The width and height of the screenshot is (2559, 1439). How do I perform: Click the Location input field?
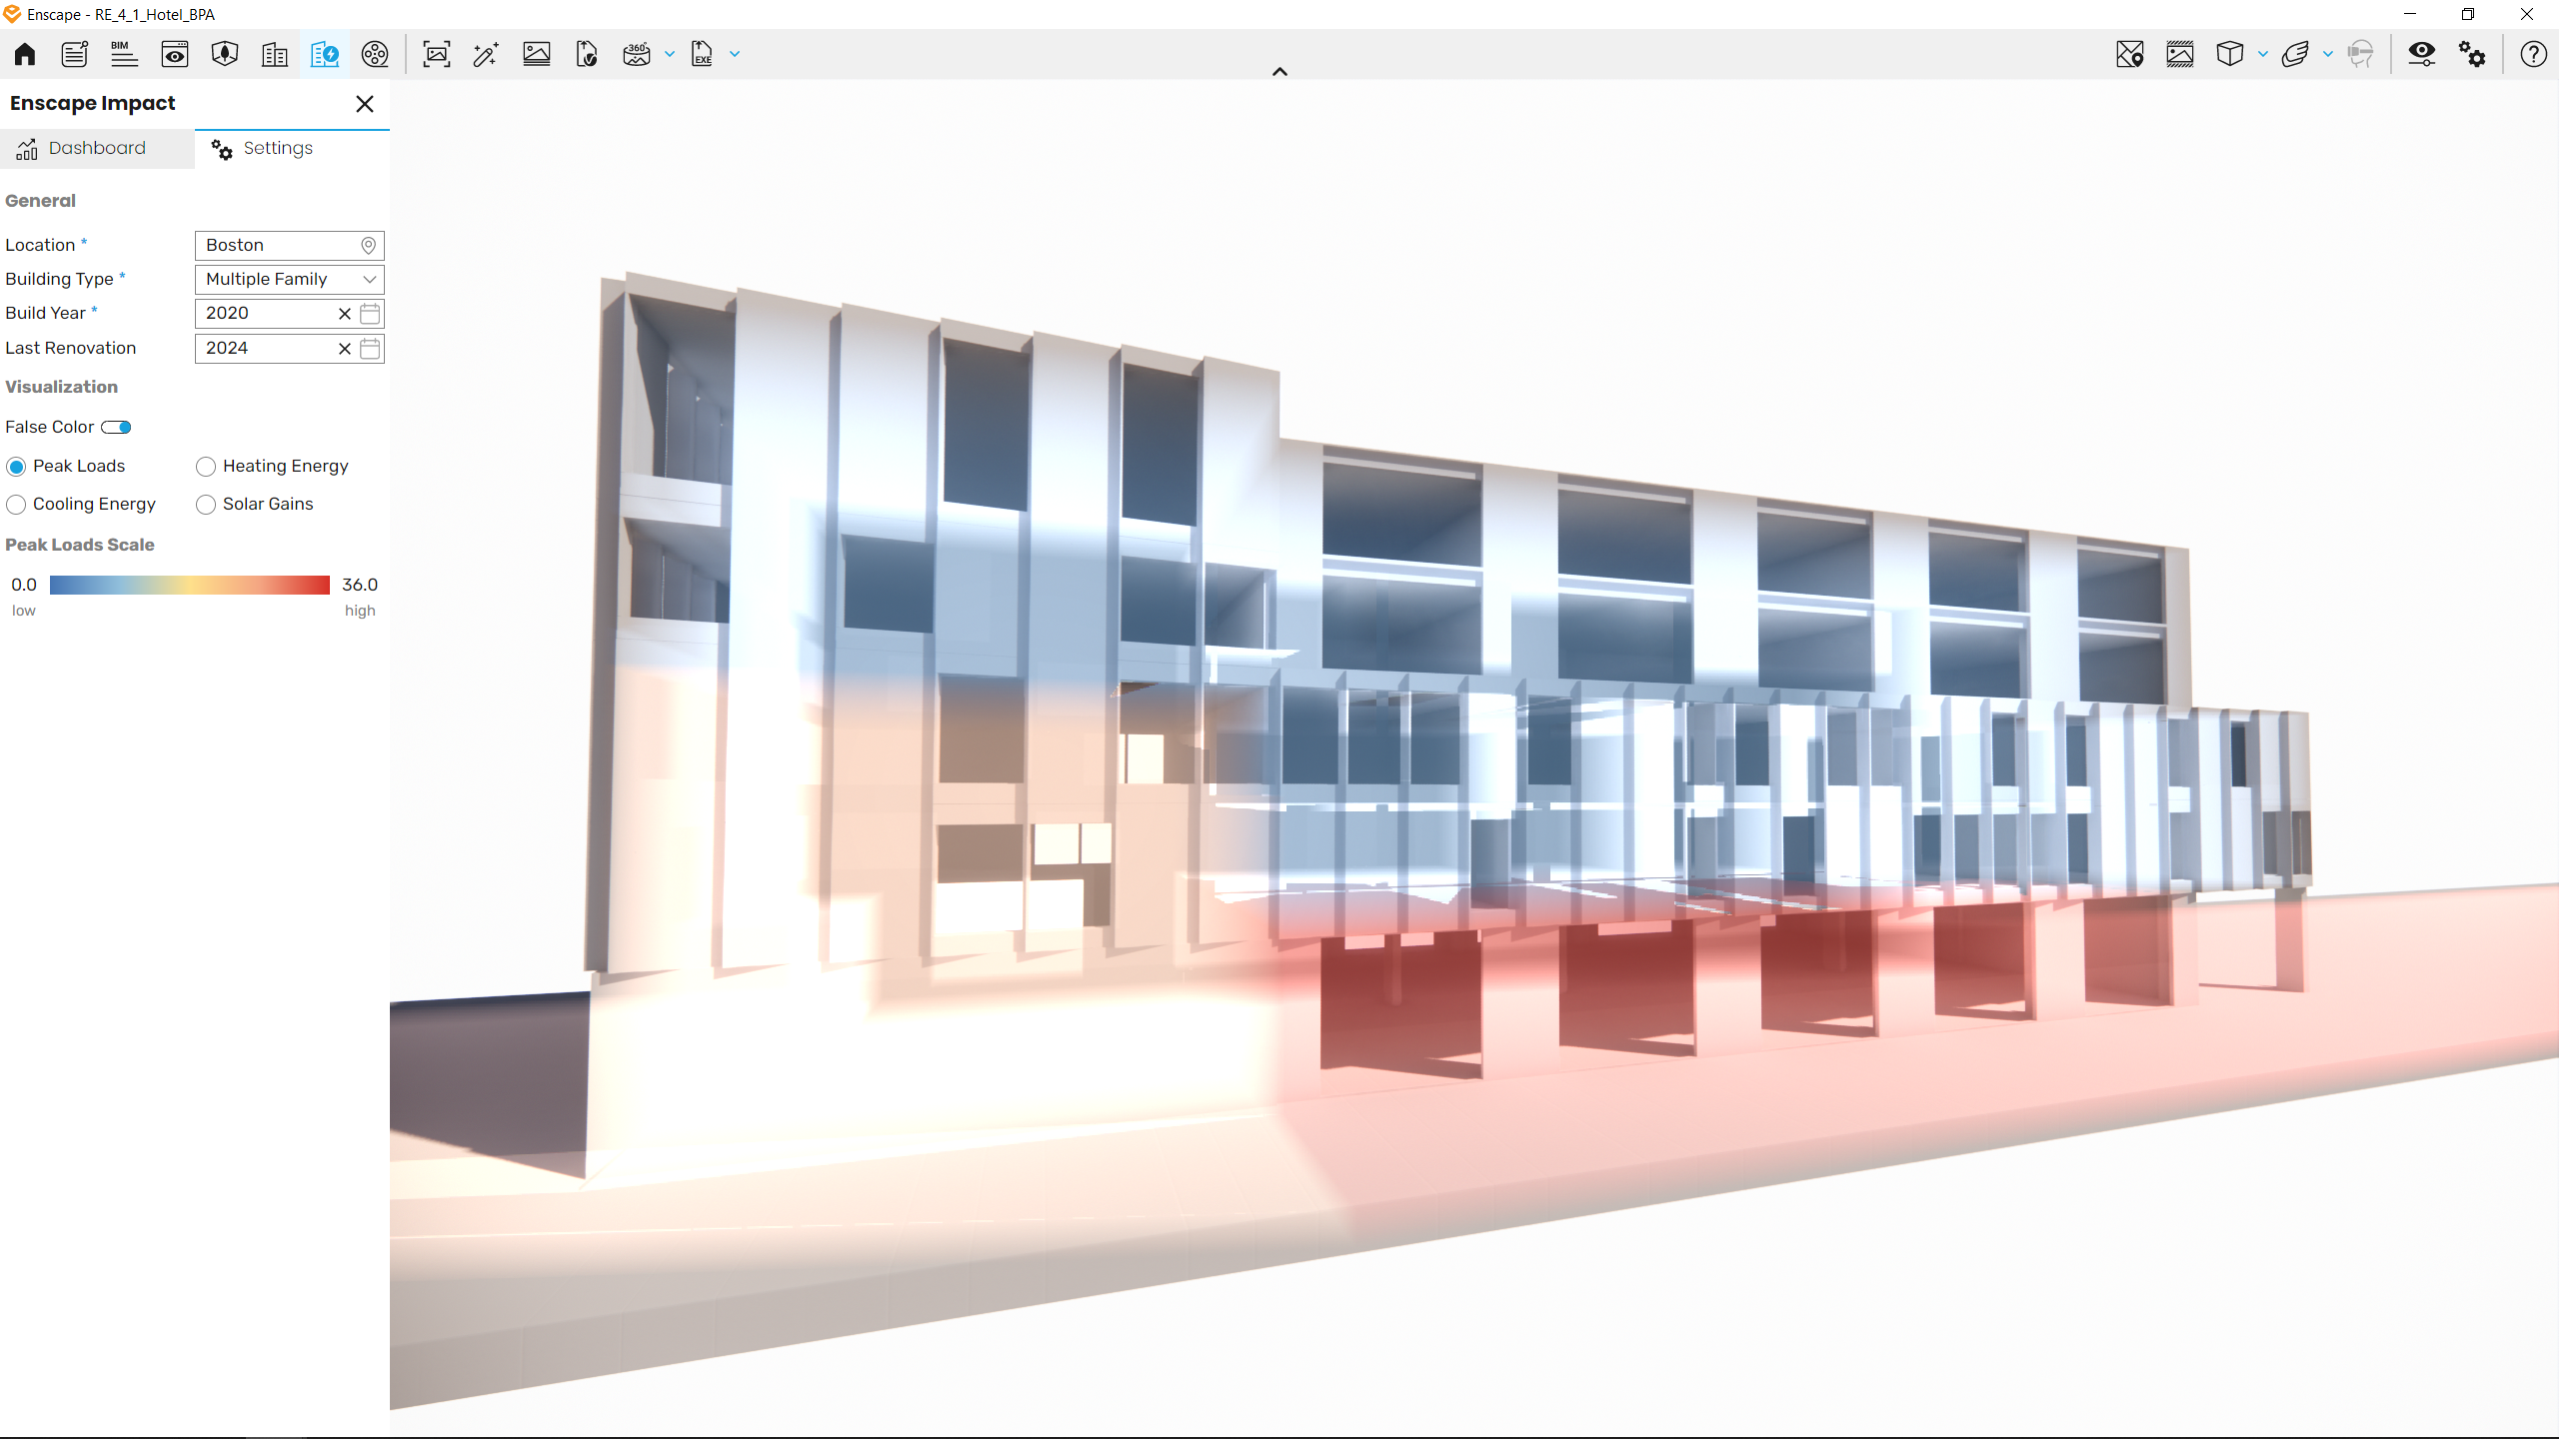pos(289,246)
